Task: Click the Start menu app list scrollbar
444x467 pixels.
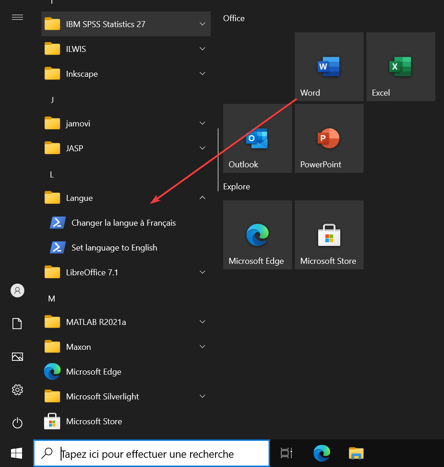Action: click(x=218, y=159)
